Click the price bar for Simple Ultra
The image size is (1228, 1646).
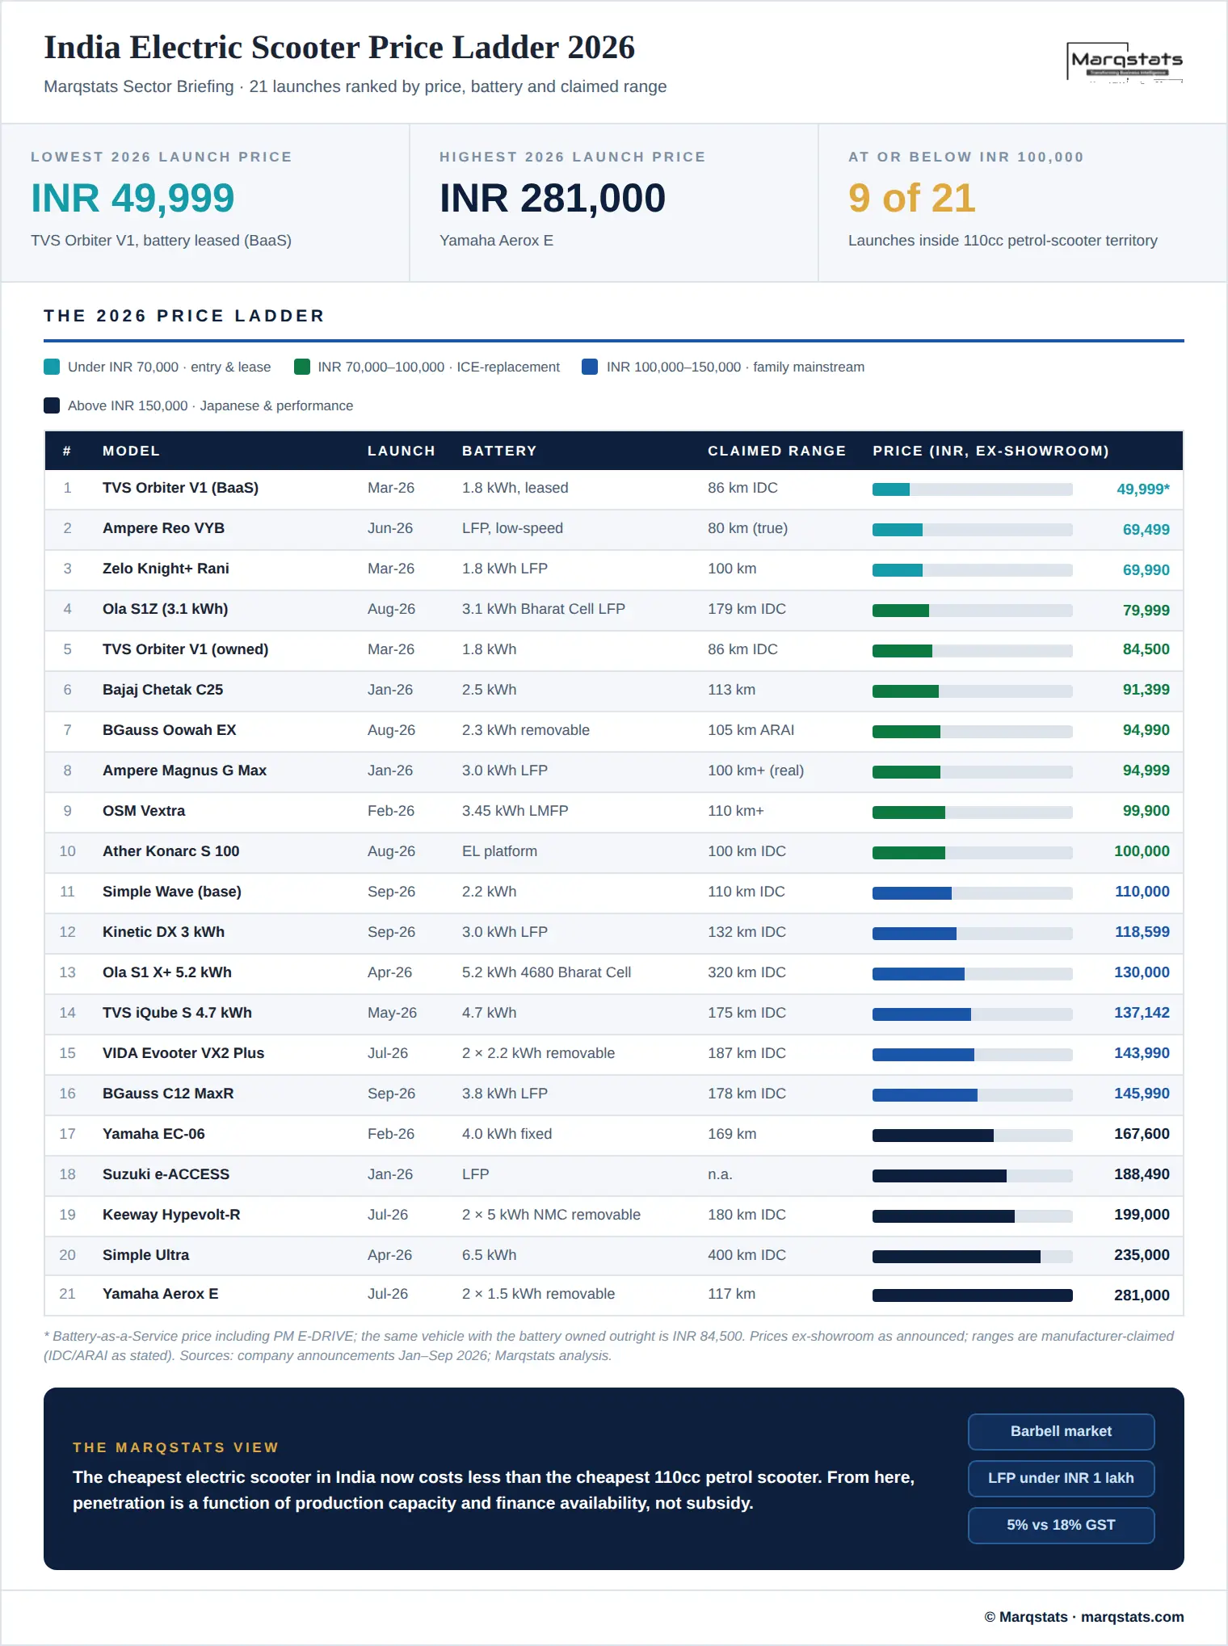click(973, 1257)
